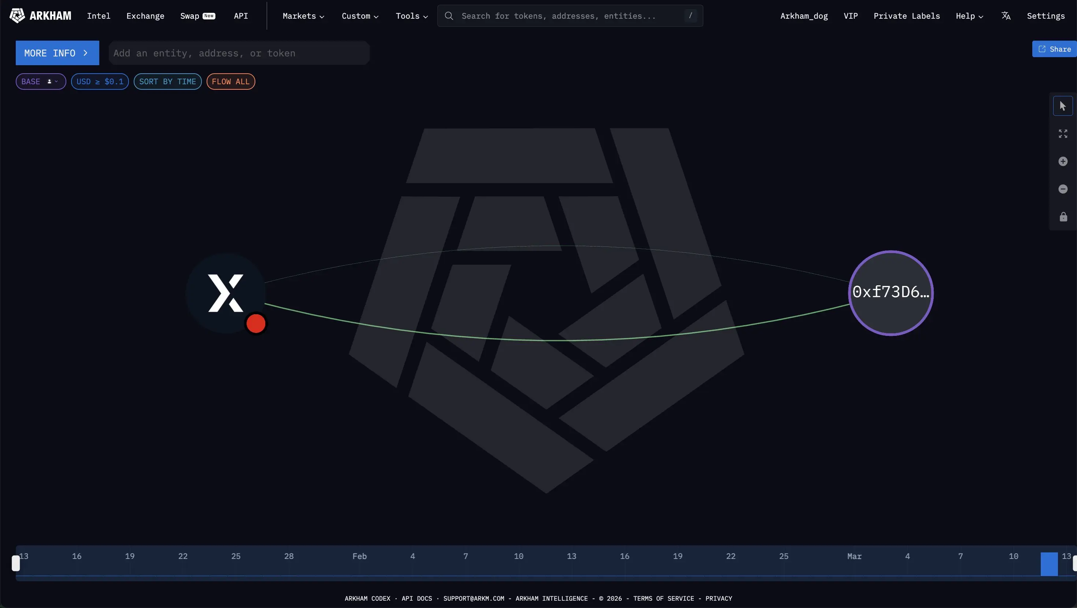
Task: Open the language translate icon
Action: [1006, 16]
